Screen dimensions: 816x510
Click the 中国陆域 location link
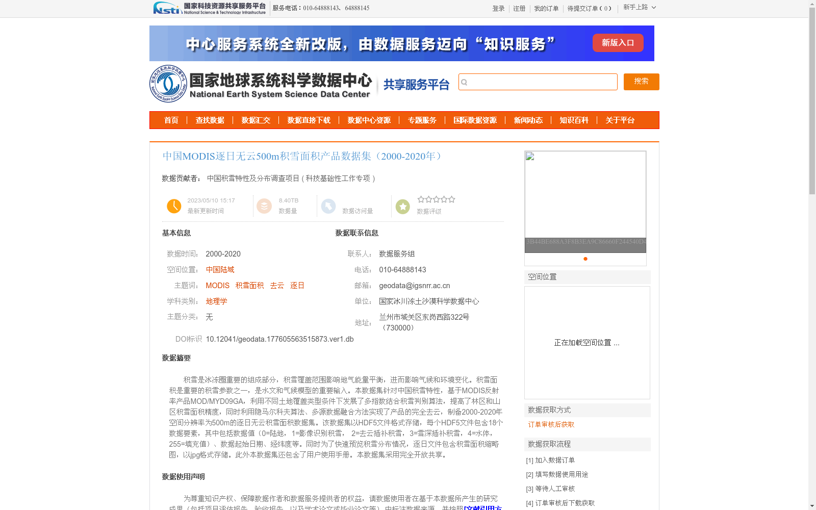pos(220,270)
